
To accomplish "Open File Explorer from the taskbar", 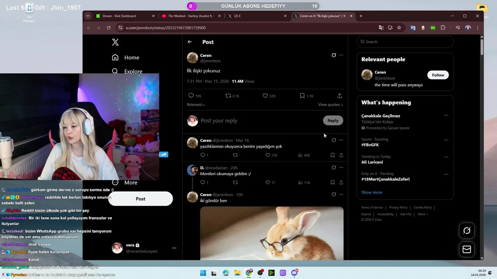I will coord(237,273).
